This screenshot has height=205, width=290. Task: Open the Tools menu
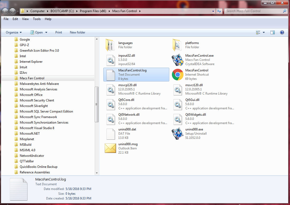pyautogui.click(x=37, y=19)
